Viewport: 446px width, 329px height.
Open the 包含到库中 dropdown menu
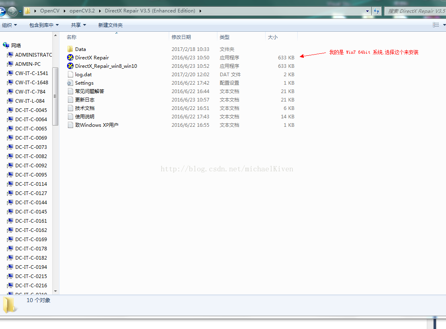(44, 25)
